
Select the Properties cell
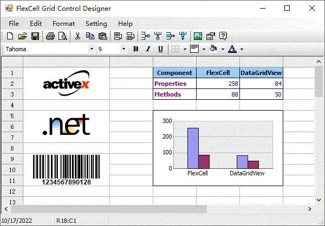(x=175, y=84)
